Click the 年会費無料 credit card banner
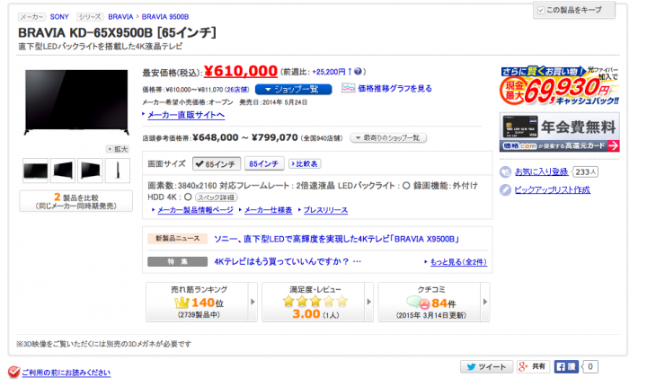Viewport: 647px width, 386px height. click(x=560, y=132)
